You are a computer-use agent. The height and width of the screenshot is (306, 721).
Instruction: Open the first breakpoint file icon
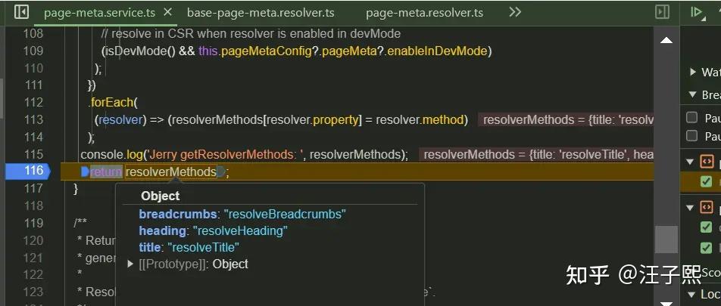pyautogui.click(x=707, y=162)
